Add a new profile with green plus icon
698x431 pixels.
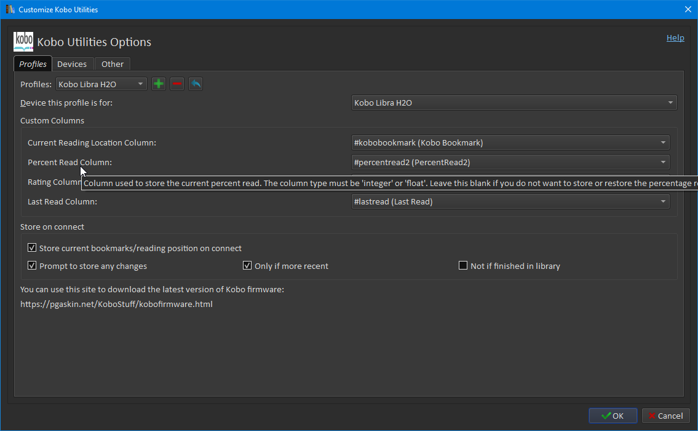pos(159,84)
